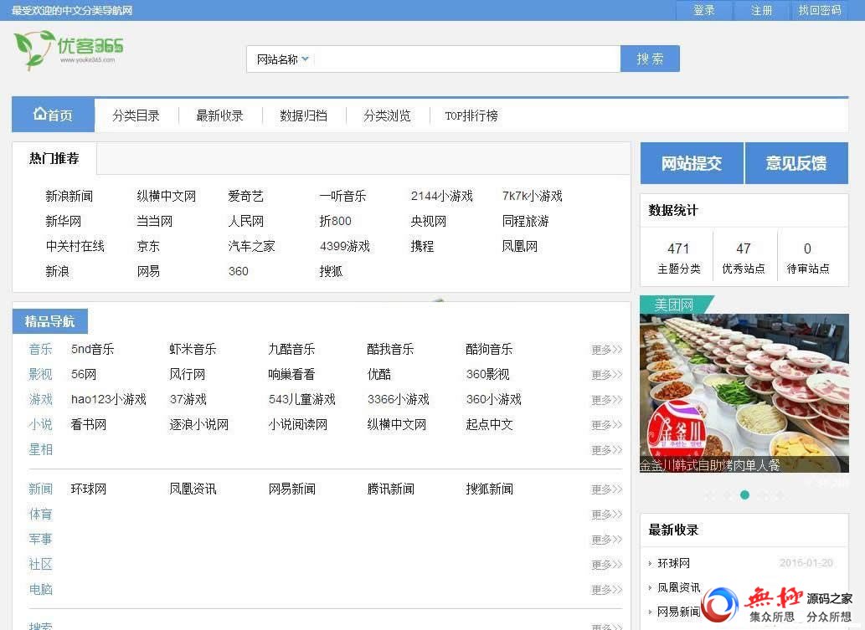Viewport: 865px width, 630px height.
Task: Expand 更多>> in the 星相 row
Action: click(606, 450)
